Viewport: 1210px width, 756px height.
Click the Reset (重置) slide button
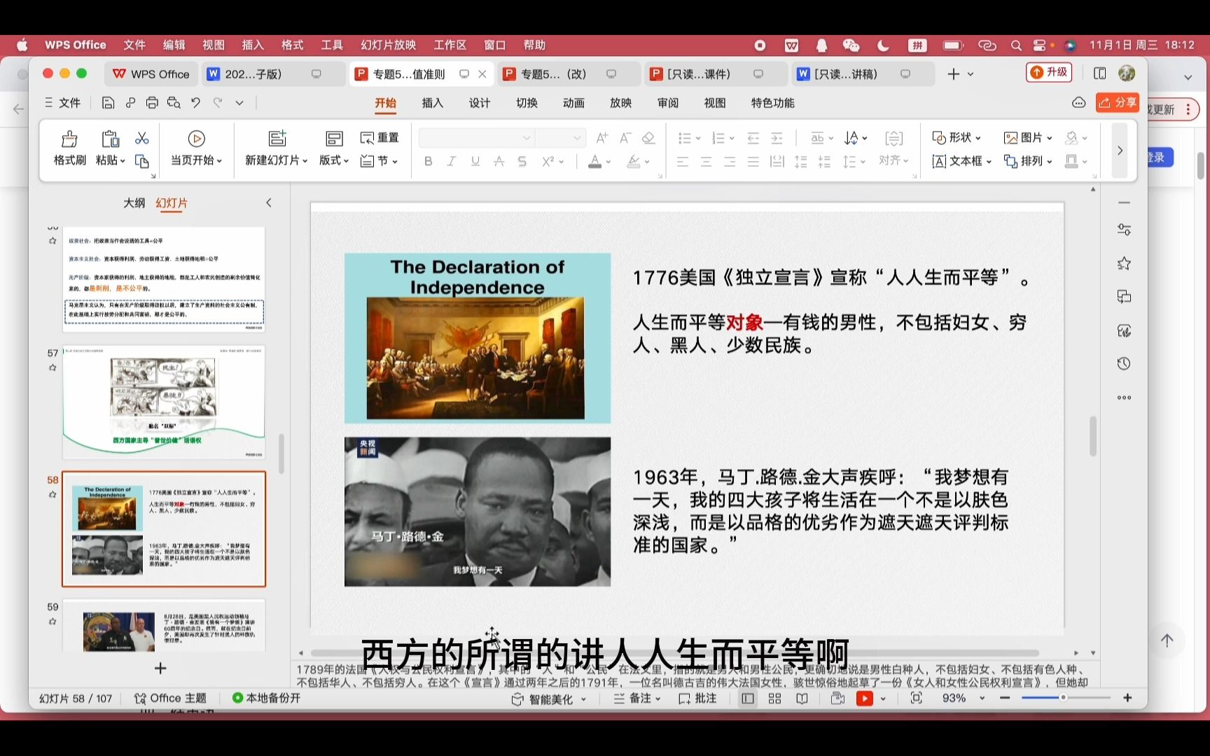379,138
